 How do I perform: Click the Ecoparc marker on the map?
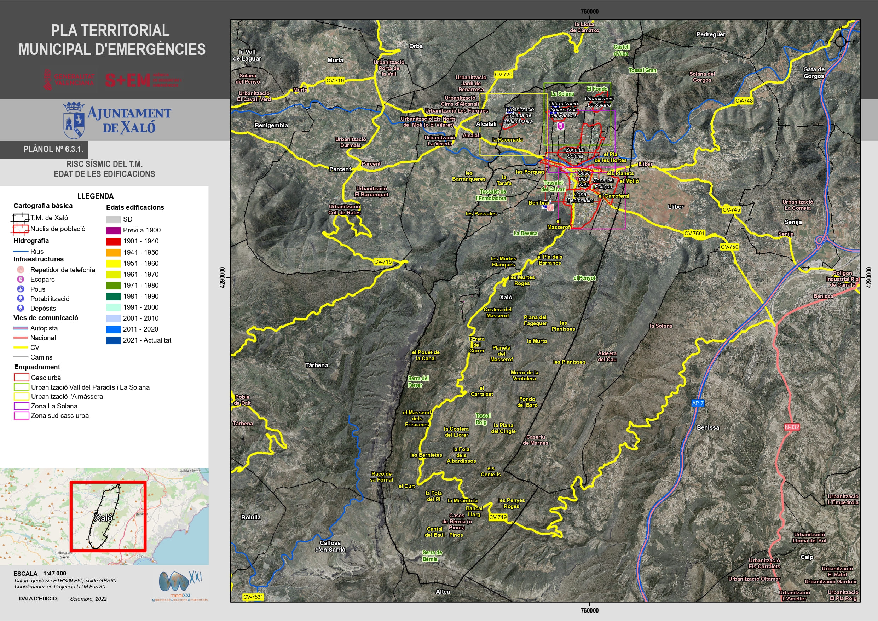pyautogui.click(x=561, y=126)
